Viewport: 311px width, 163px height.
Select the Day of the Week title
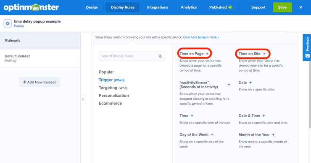194,135
